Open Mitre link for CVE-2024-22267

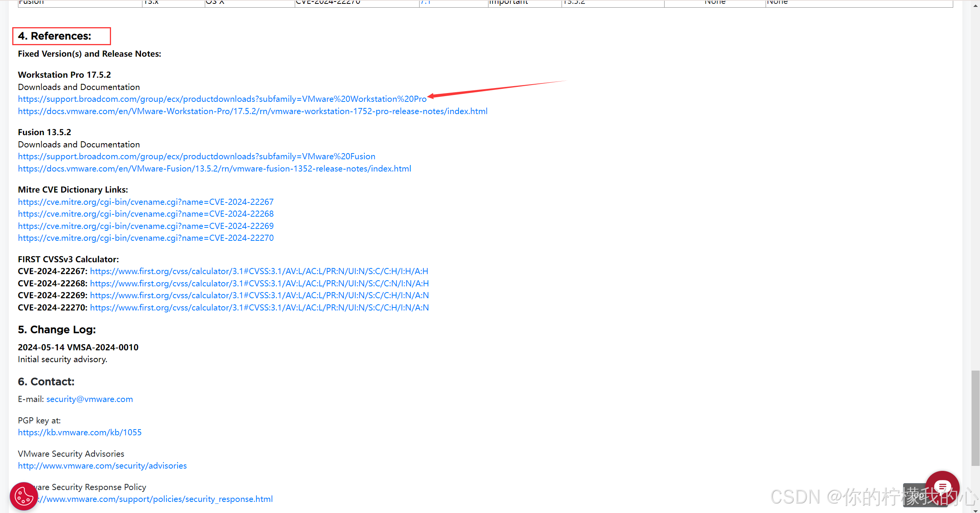(x=146, y=202)
